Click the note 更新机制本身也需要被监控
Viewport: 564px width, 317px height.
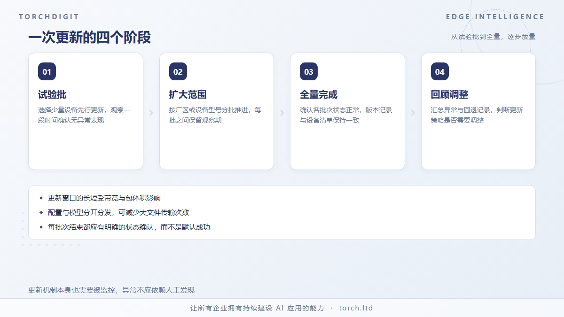tap(111, 290)
